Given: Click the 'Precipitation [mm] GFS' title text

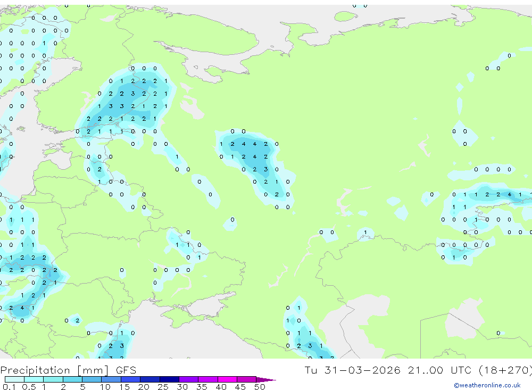Looking at the screenshot, I should (x=68, y=370).
